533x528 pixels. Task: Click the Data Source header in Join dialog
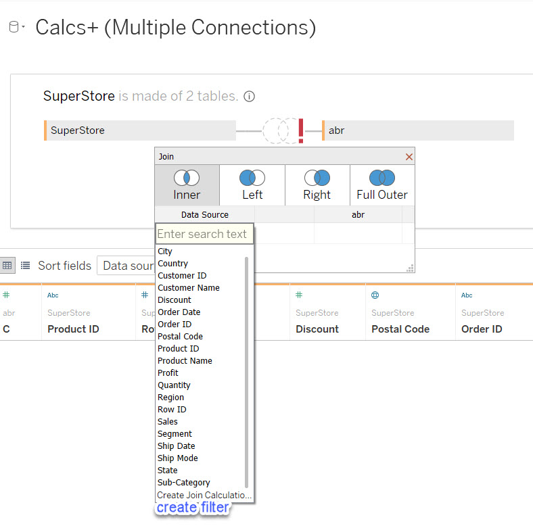205,215
